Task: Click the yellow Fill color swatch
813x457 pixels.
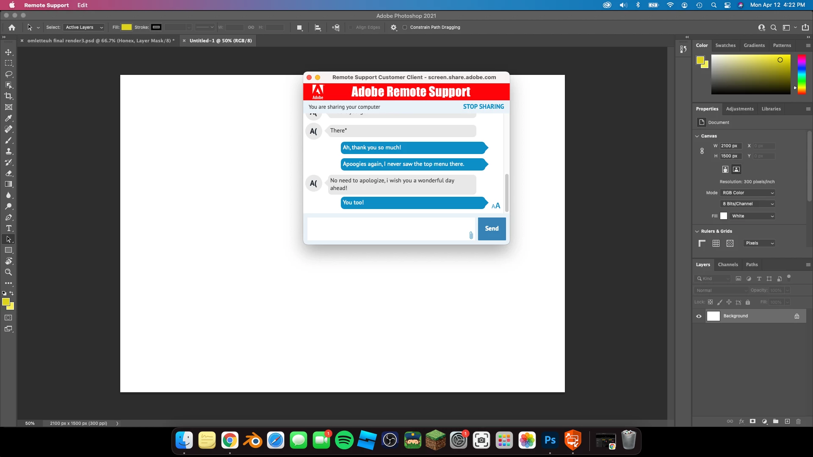Action: [127, 28]
